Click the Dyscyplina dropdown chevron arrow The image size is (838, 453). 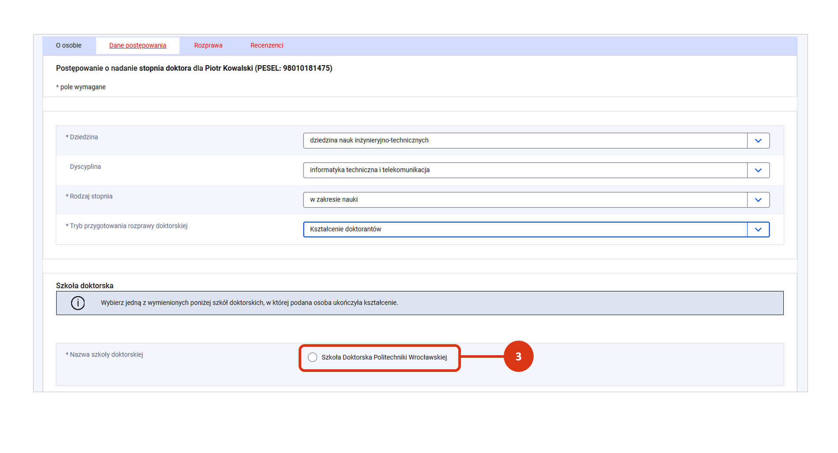[758, 170]
